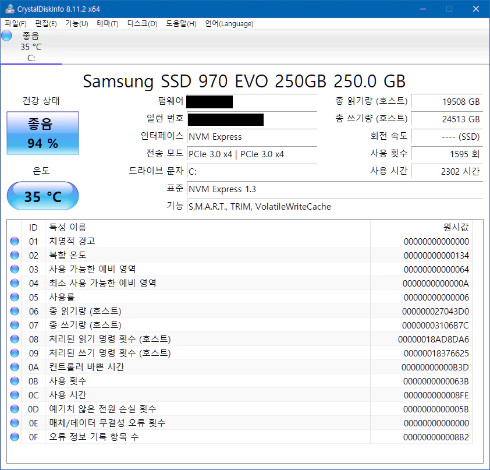490x470 pixels.
Task: Click the status orb for 0F 오류 정보 기록 항목 수
Action: [15, 437]
